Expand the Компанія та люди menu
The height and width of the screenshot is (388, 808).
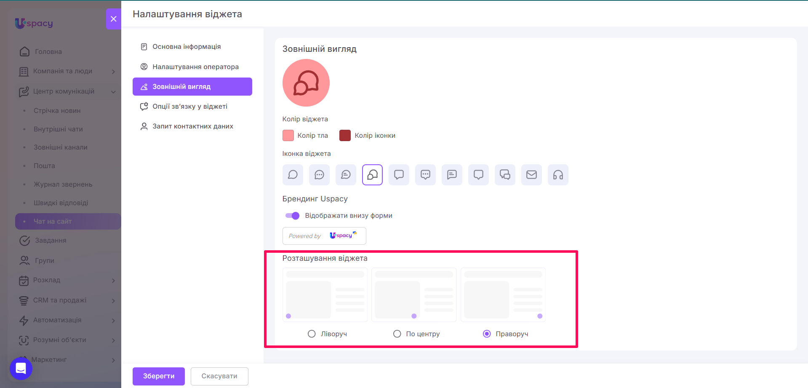[67, 71]
